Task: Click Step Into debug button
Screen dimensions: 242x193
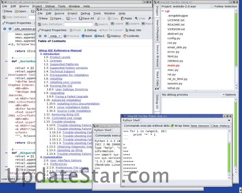Action: click(x=133, y=30)
